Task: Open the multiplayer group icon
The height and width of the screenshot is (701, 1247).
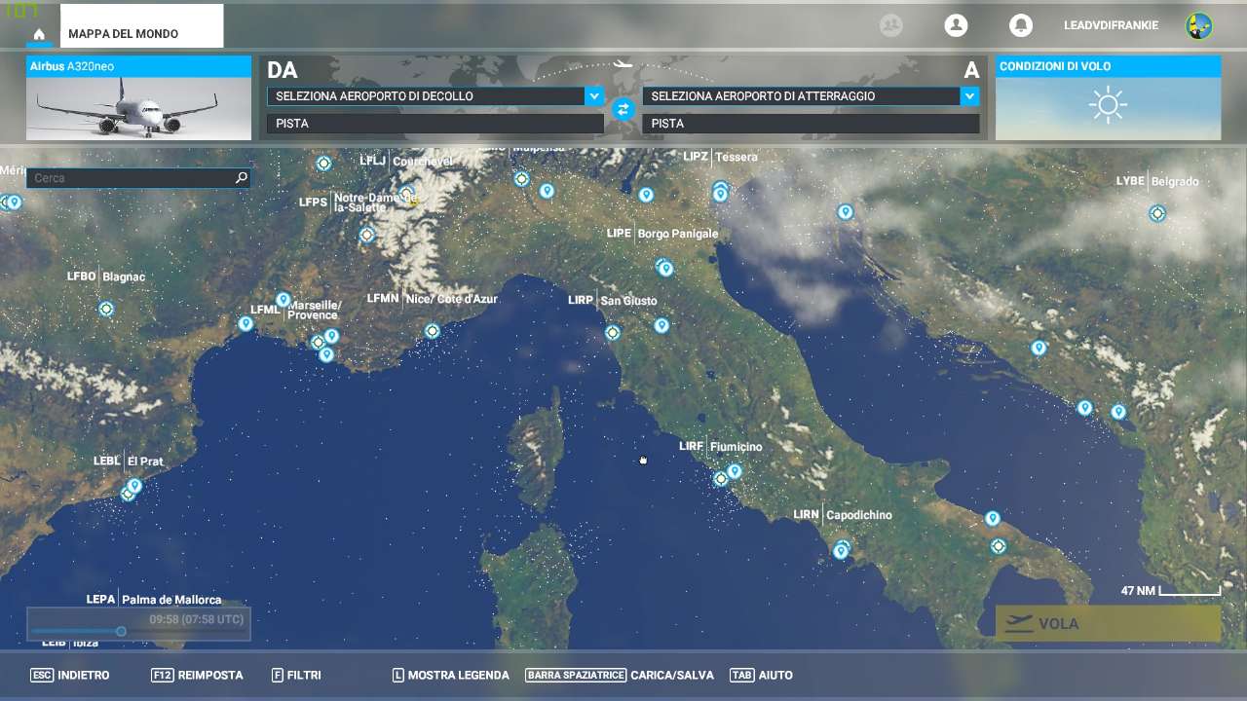Action: (890, 25)
